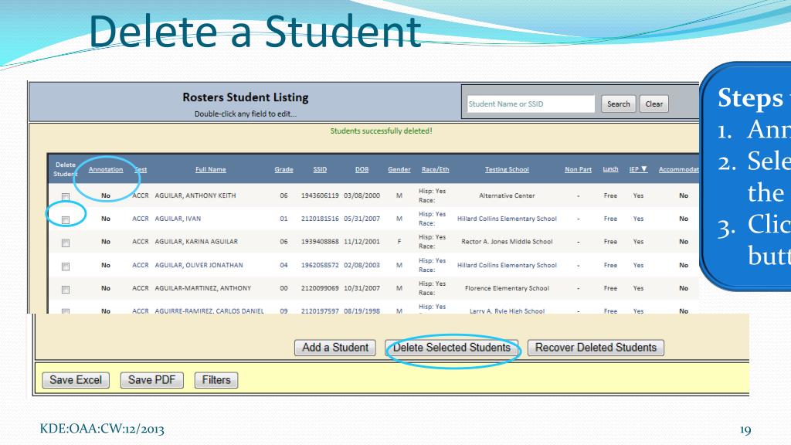Screen dimensions: 791x445
Task: Click the Gender column header
Action: tap(399, 169)
